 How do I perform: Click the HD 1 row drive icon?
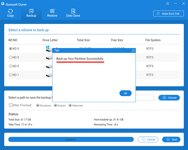(x=49, y=75)
